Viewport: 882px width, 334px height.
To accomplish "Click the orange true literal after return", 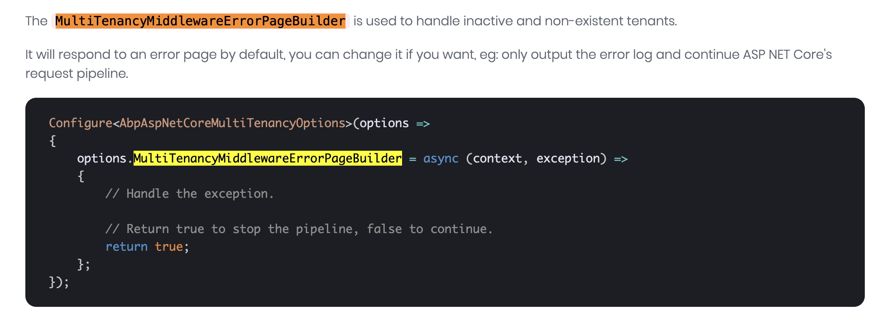I will [169, 247].
